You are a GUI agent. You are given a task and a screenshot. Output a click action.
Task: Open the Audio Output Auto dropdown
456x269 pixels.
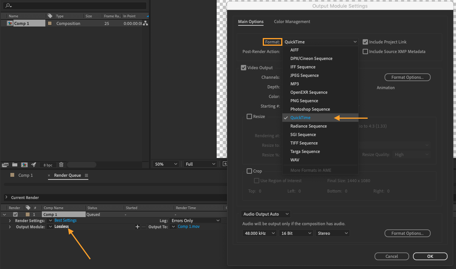[x=266, y=214]
